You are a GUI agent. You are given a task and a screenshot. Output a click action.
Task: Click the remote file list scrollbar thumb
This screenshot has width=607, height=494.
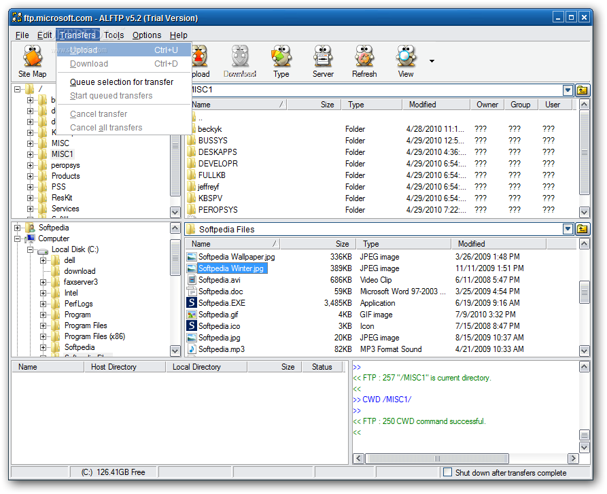tap(584, 152)
